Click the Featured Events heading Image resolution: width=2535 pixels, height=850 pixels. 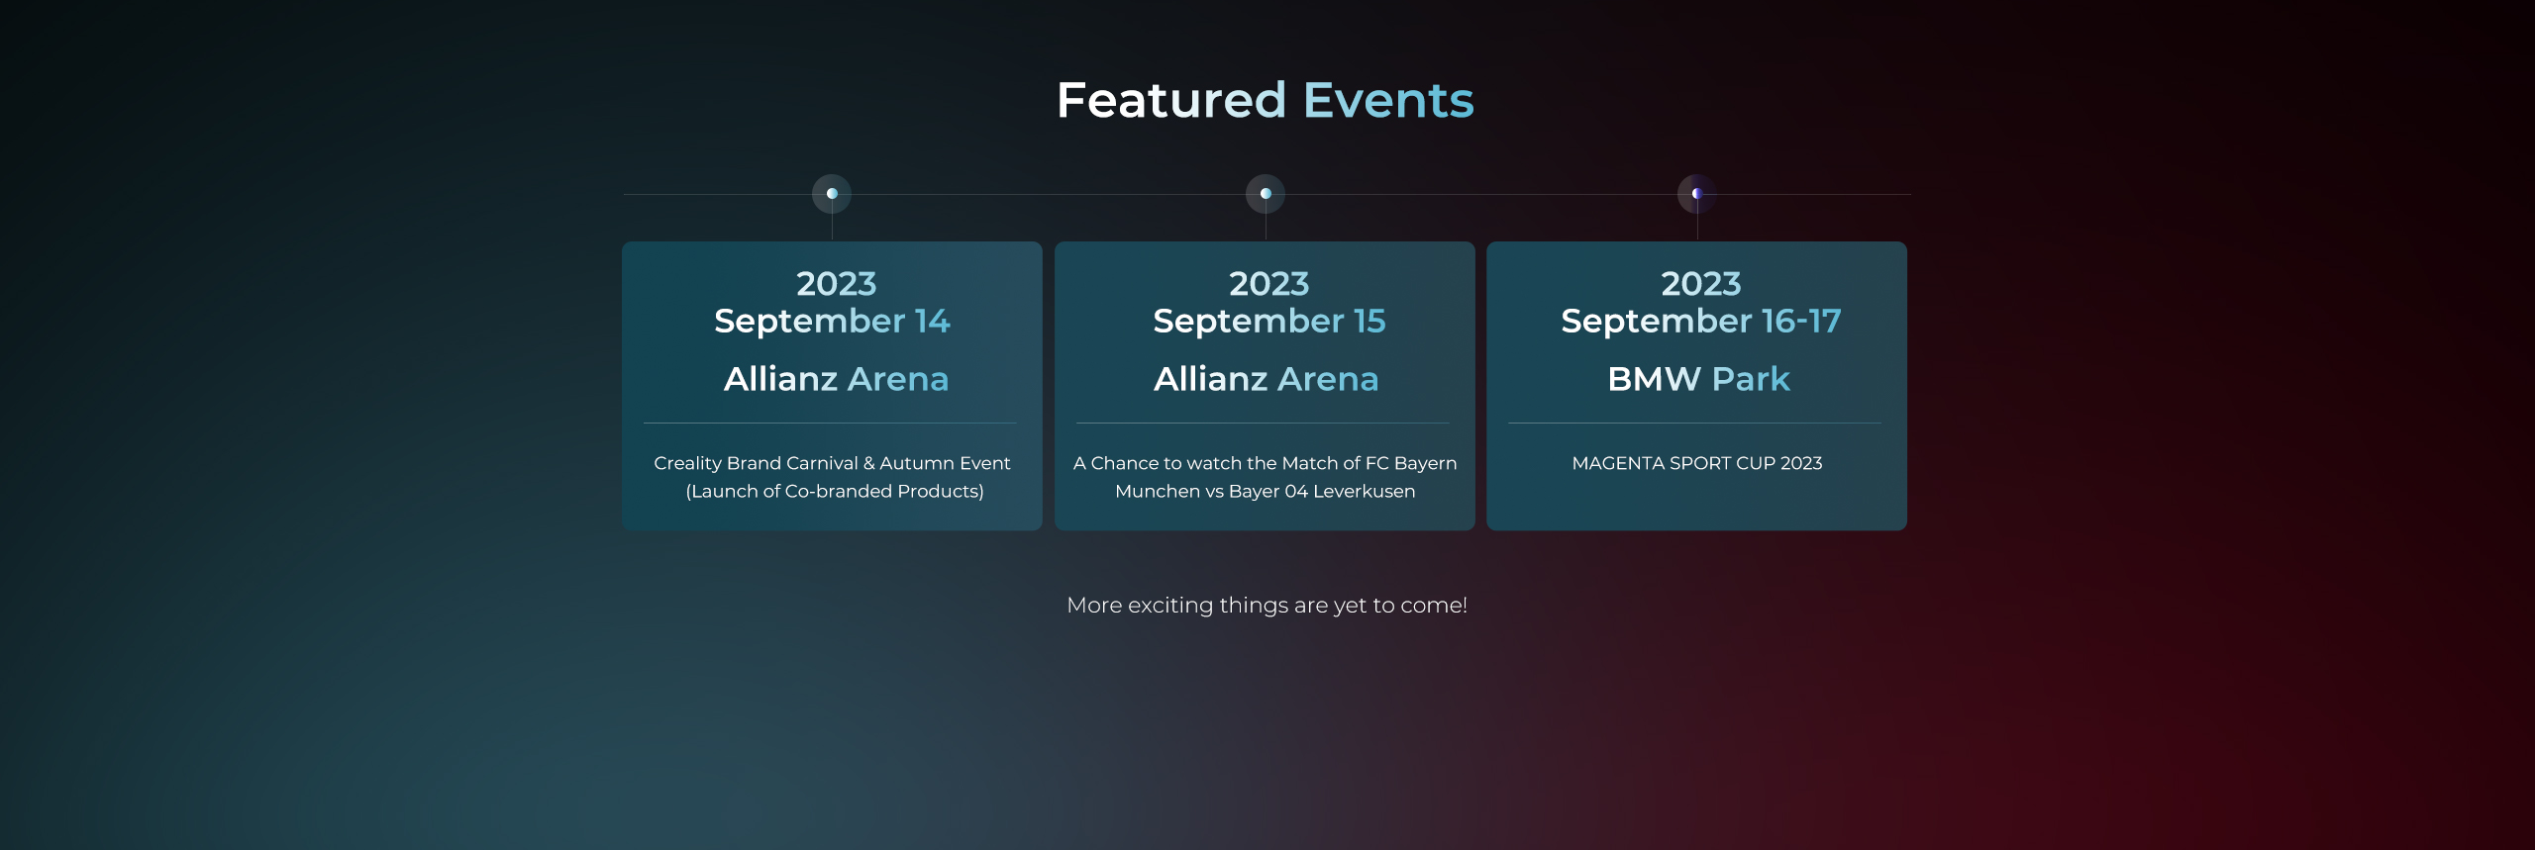pyautogui.click(x=1266, y=100)
